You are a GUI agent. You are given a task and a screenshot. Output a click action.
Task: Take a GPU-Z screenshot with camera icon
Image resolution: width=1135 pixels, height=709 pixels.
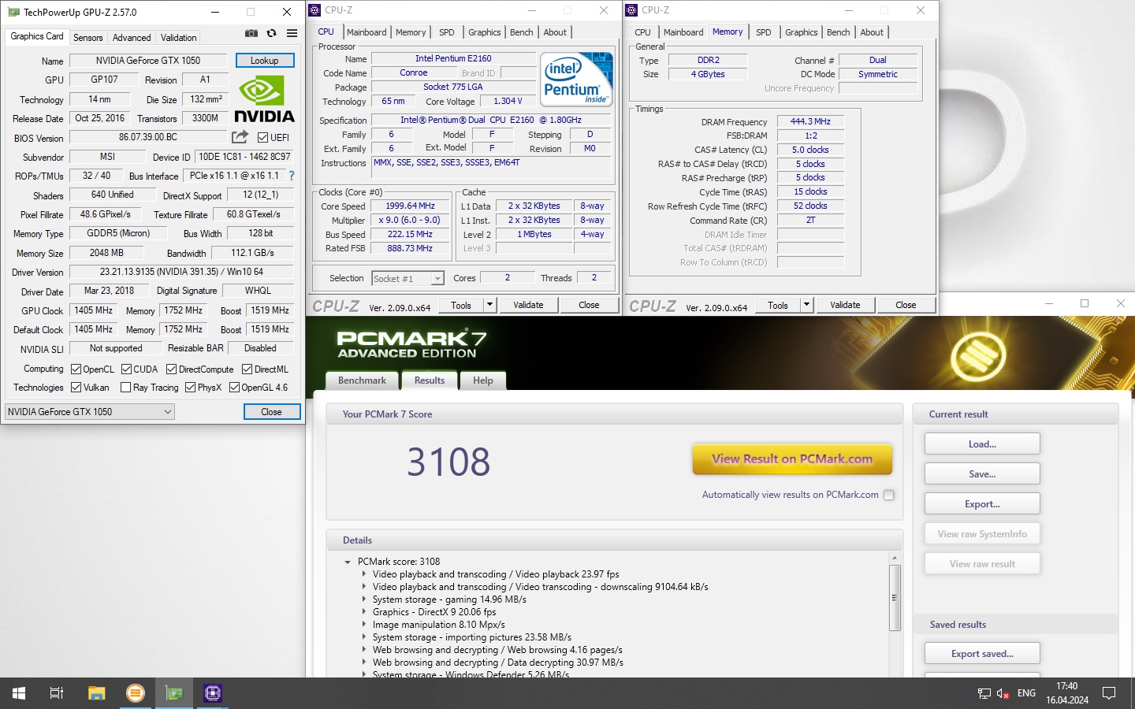point(251,33)
